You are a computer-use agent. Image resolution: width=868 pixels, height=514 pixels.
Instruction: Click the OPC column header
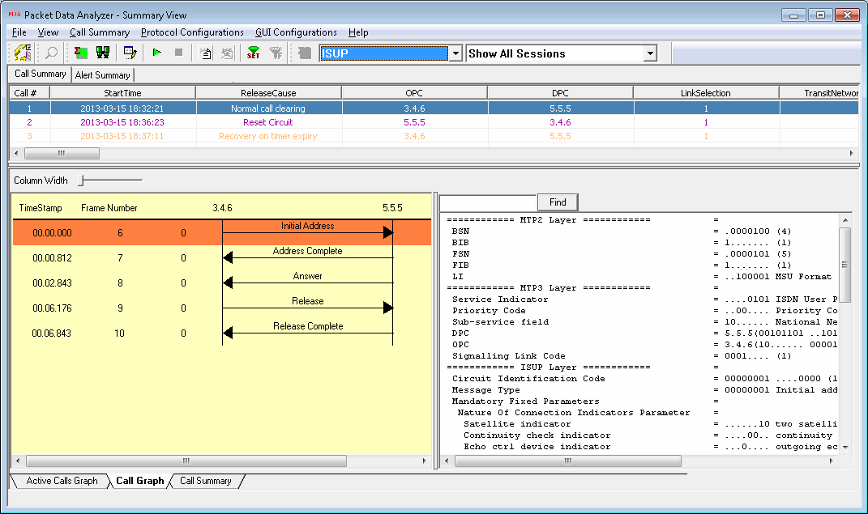[x=414, y=93]
